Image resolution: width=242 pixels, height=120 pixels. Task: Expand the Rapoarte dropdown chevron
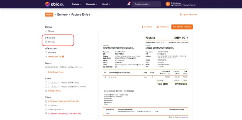97,4
